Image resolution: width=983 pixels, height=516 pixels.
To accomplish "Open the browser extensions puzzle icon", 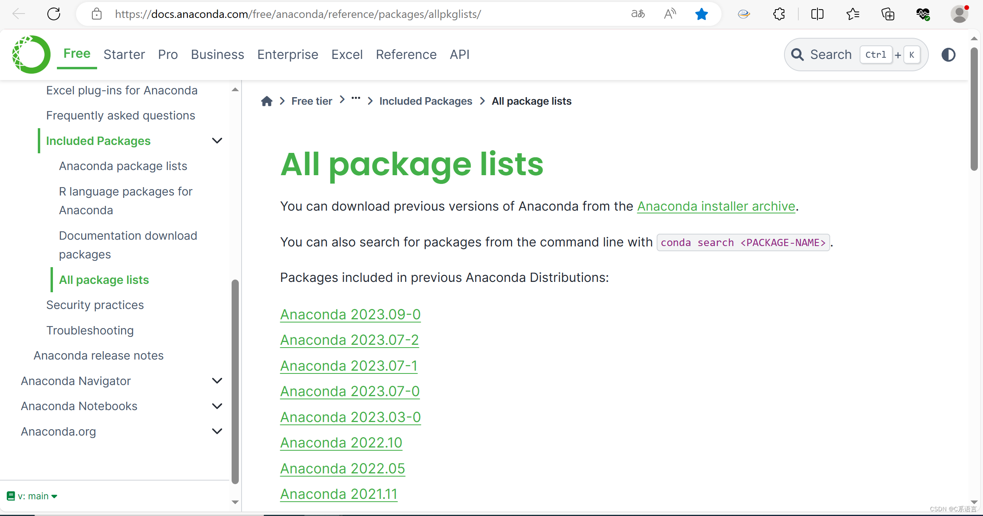I will [x=779, y=14].
